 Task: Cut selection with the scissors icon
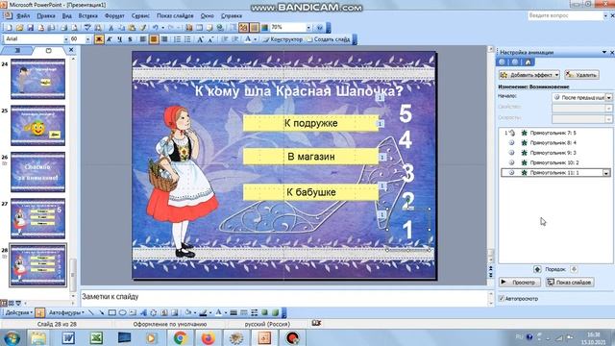[x=111, y=28]
